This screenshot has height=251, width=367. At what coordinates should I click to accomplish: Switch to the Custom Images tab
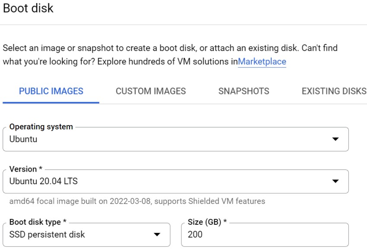(151, 91)
